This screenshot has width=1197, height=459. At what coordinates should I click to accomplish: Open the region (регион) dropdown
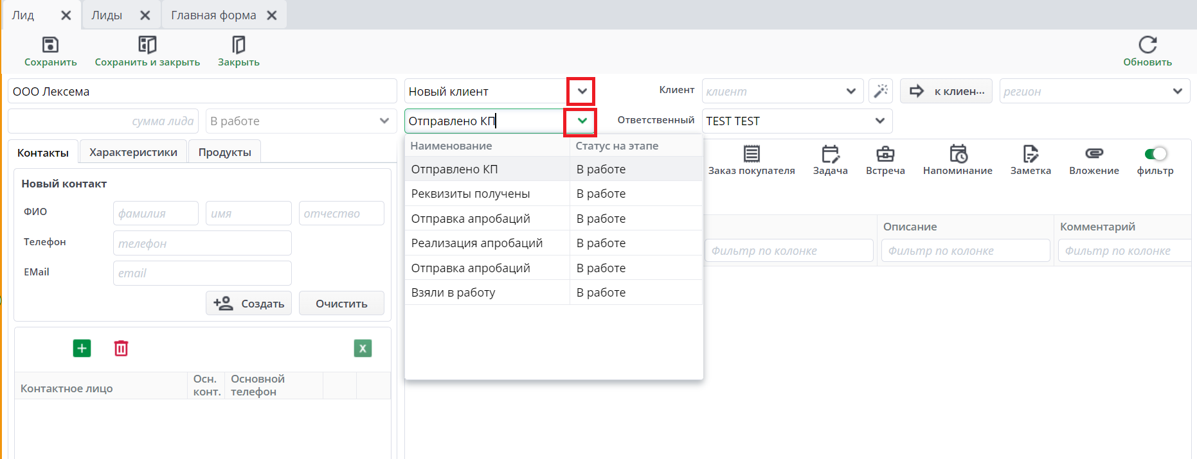point(1177,91)
